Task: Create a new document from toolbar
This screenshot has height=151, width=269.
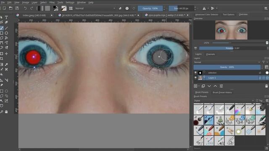Action: (x=4, y=8)
